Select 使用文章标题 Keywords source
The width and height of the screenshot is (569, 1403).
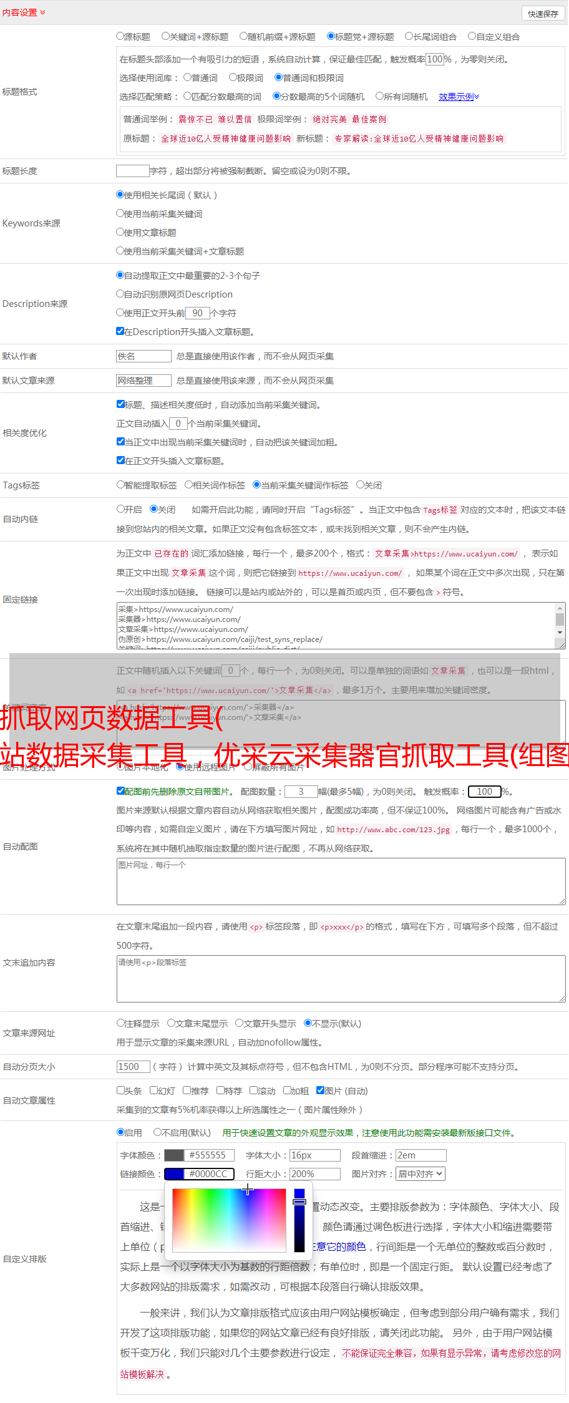pyautogui.click(x=120, y=232)
